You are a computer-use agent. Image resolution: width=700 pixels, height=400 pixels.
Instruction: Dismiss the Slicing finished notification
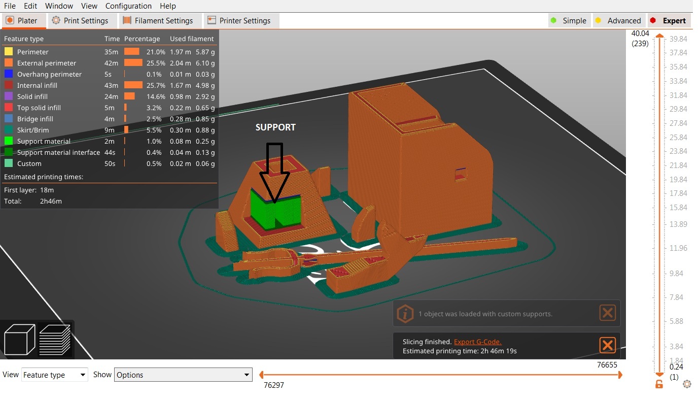(x=607, y=345)
